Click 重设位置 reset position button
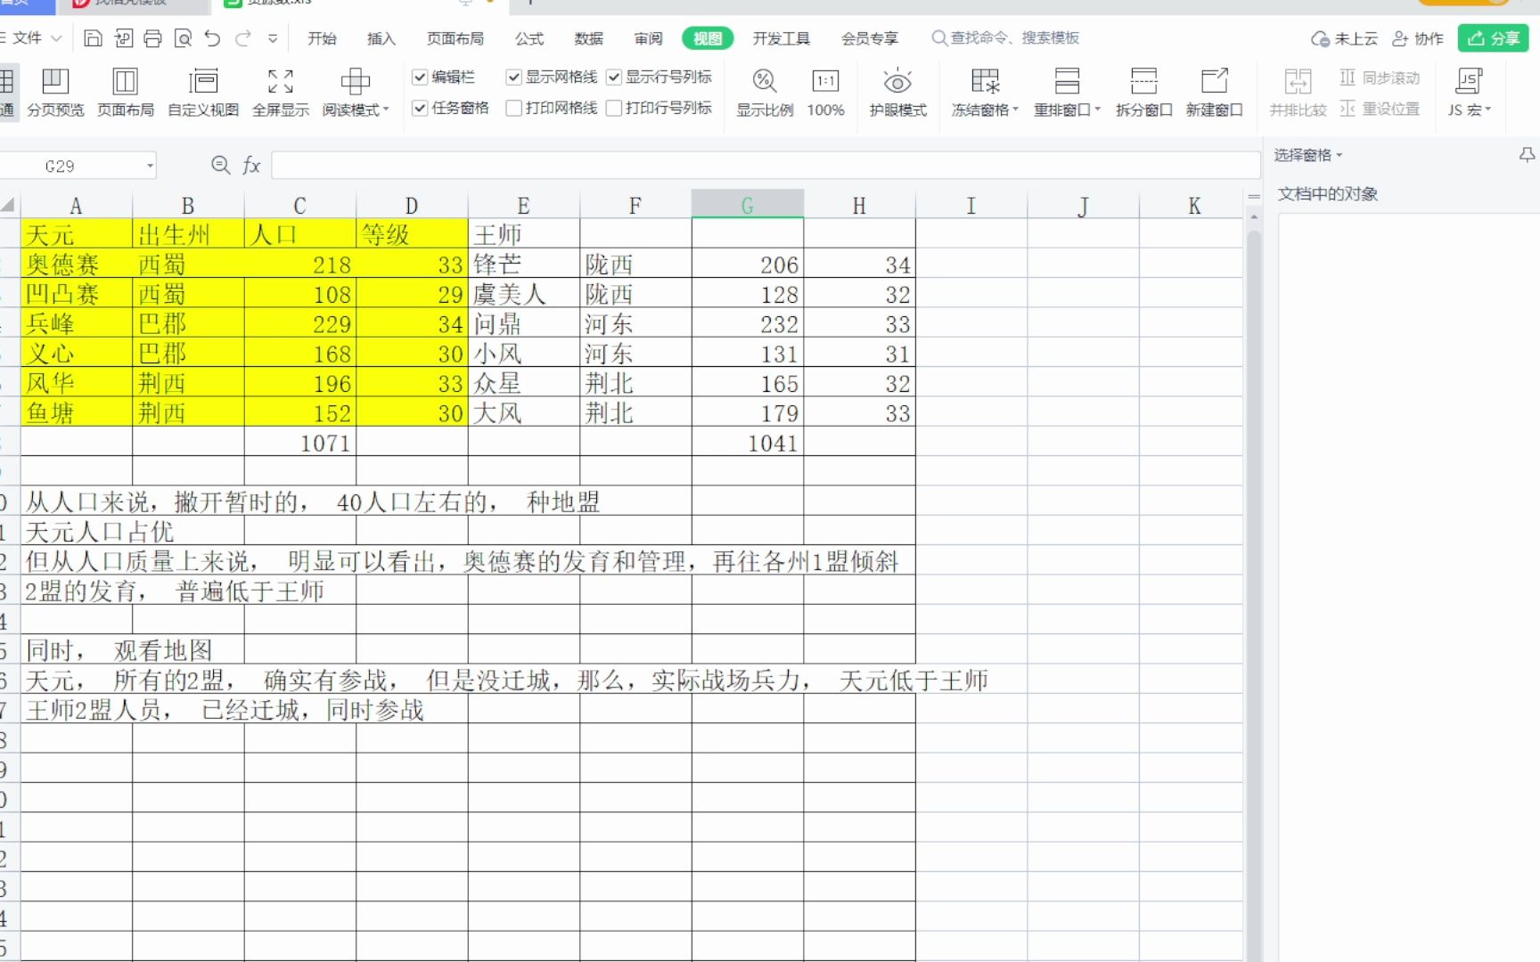The image size is (1540, 962). click(x=1380, y=109)
